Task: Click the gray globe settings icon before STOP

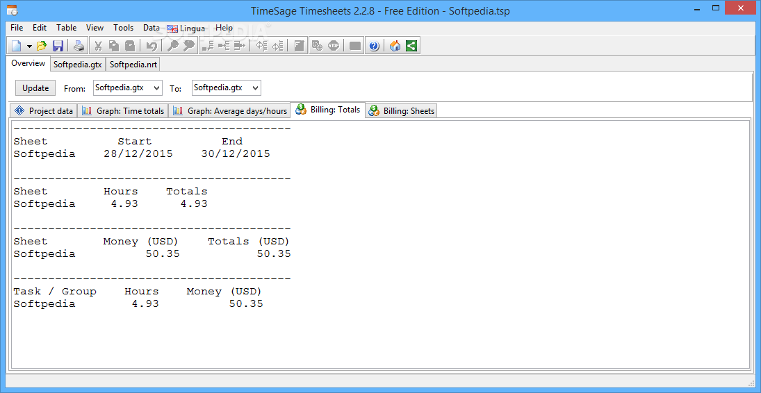Action: (318, 46)
